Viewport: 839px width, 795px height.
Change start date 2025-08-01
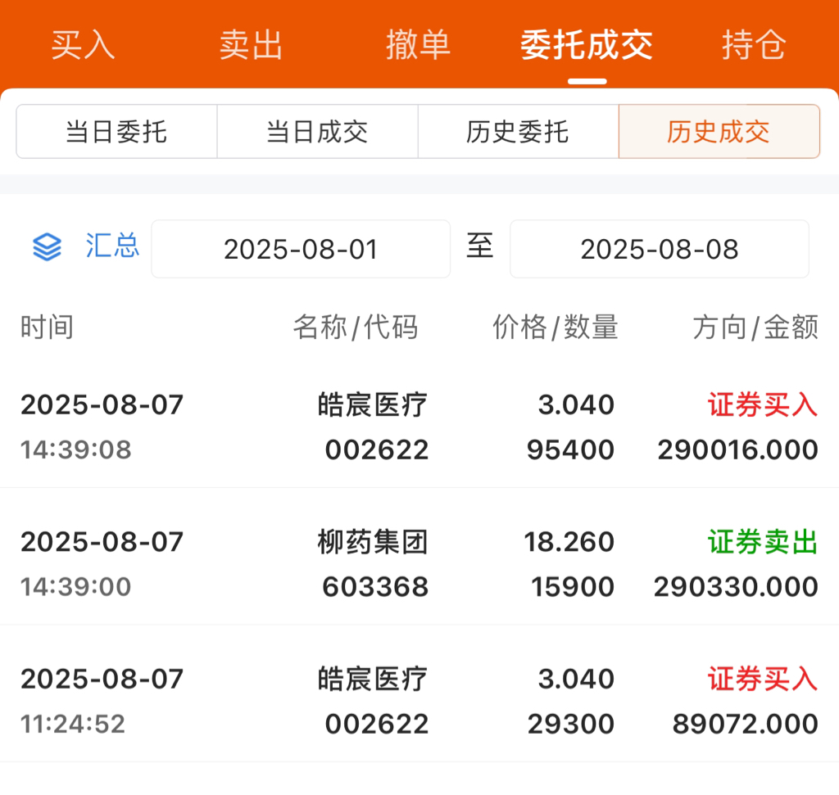pyautogui.click(x=301, y=249)
